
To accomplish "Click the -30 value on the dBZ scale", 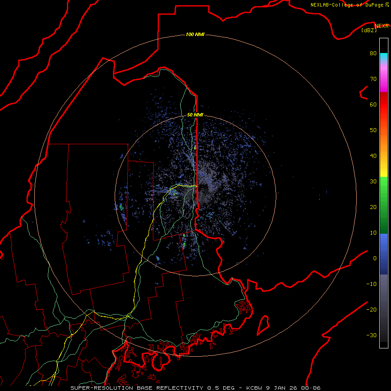I will 371,335.
